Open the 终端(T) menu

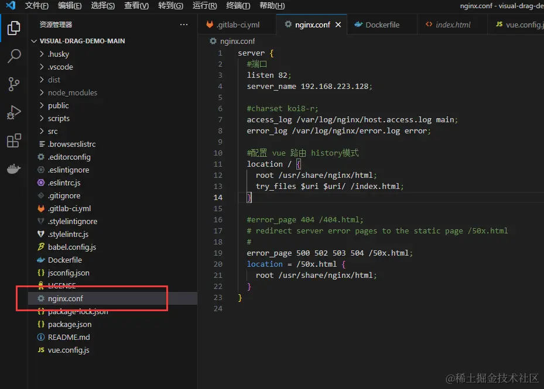pos(238,5)
